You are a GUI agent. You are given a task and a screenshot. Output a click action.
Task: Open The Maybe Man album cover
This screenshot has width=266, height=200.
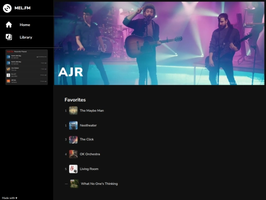(x=73, y=111)
